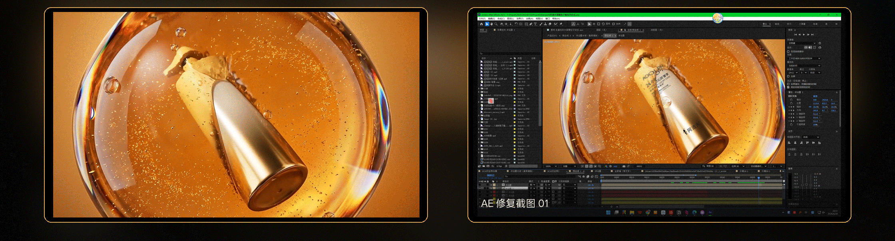
Task: Step to previous frame in Preview panel
Action: pos(800,35)
